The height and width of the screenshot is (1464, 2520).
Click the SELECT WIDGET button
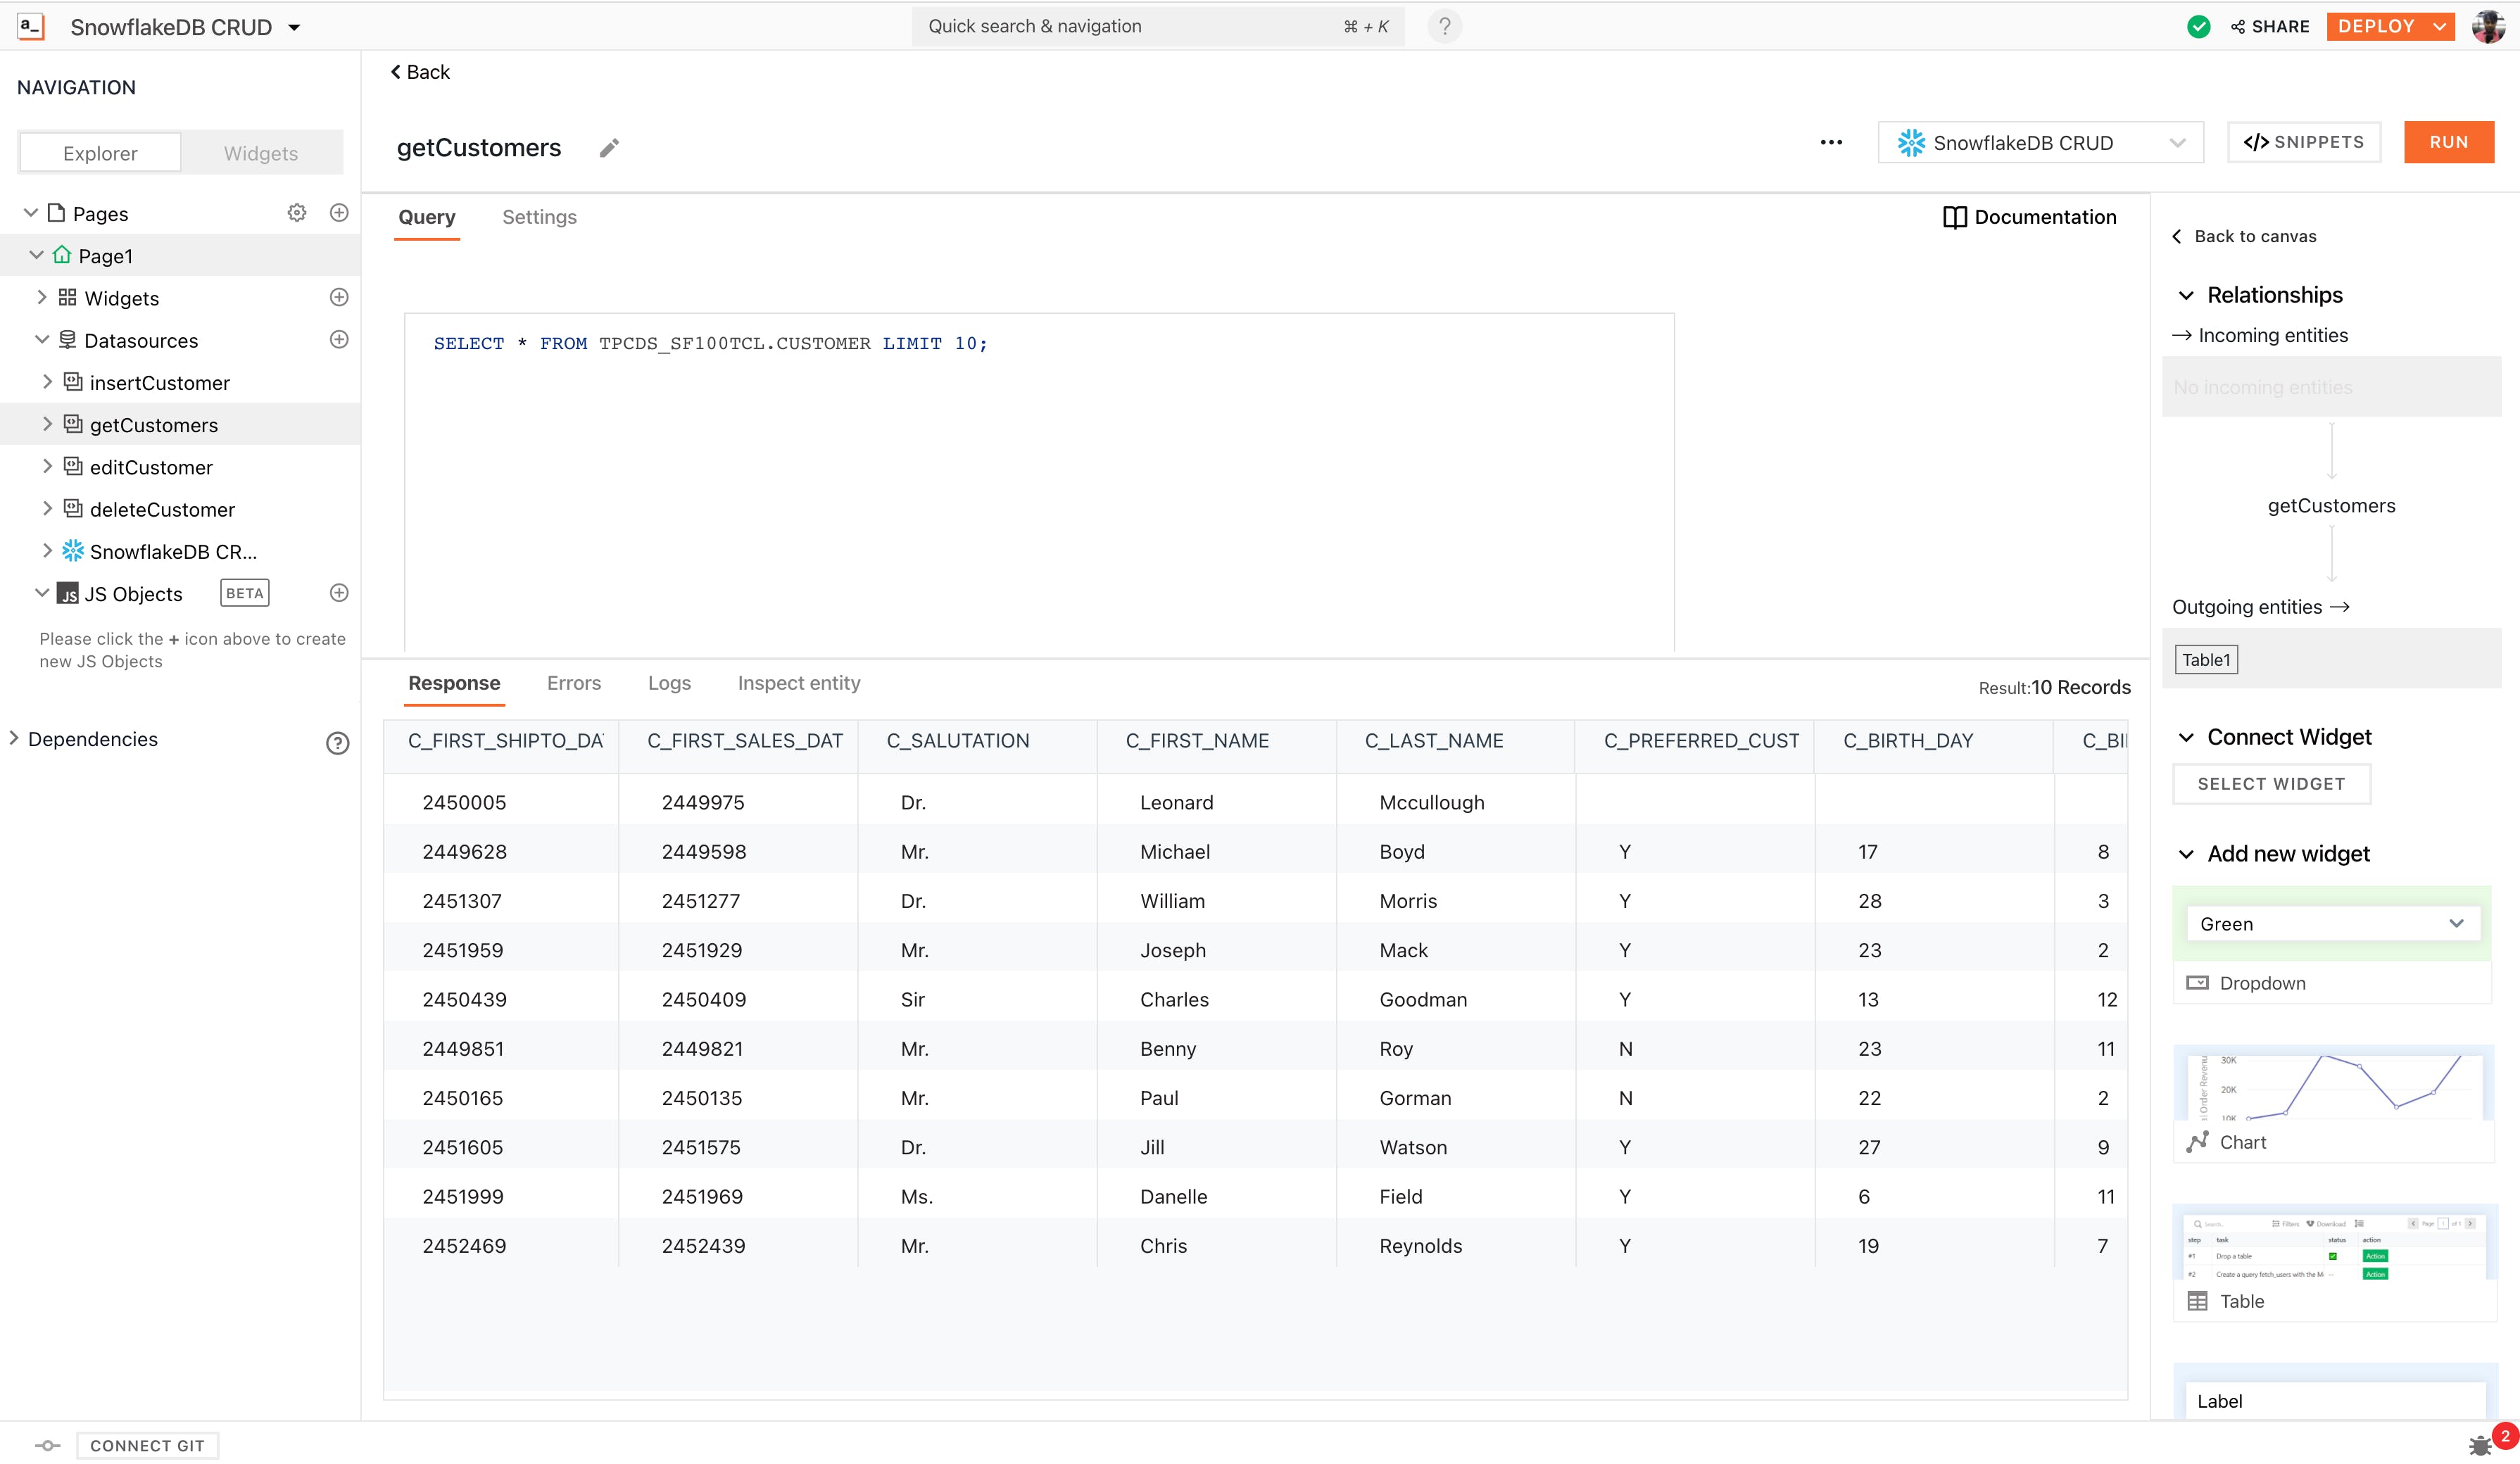pyautogui.click(x=2270, y=784)
